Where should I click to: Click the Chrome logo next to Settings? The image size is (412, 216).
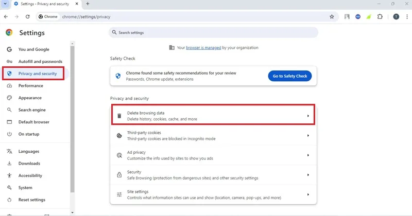9,32
